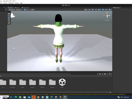Open the scene camera settings dropdown
This screenshot has width=132, height=99.
point(106,10)
